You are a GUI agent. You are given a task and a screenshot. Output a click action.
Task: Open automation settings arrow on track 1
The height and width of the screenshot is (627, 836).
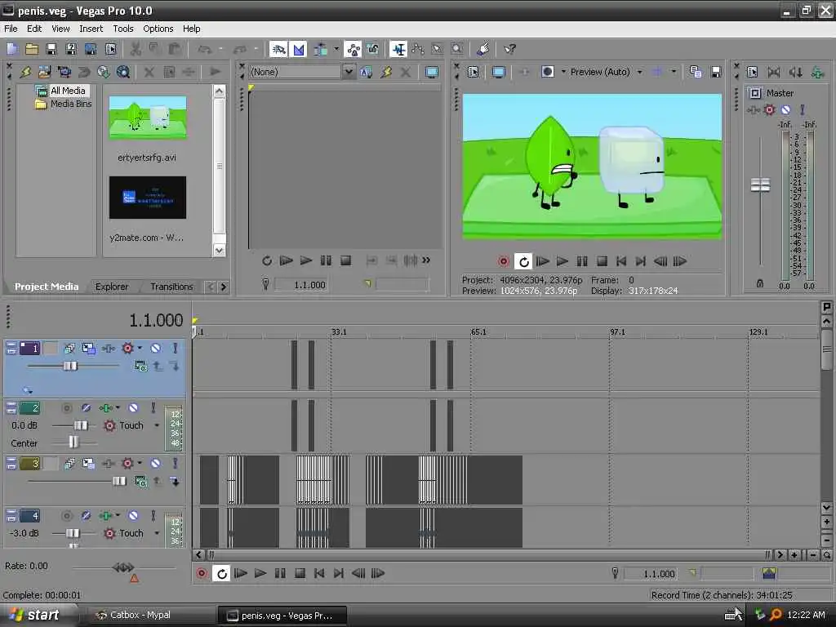pyautogui.click(x=140, y=349)
